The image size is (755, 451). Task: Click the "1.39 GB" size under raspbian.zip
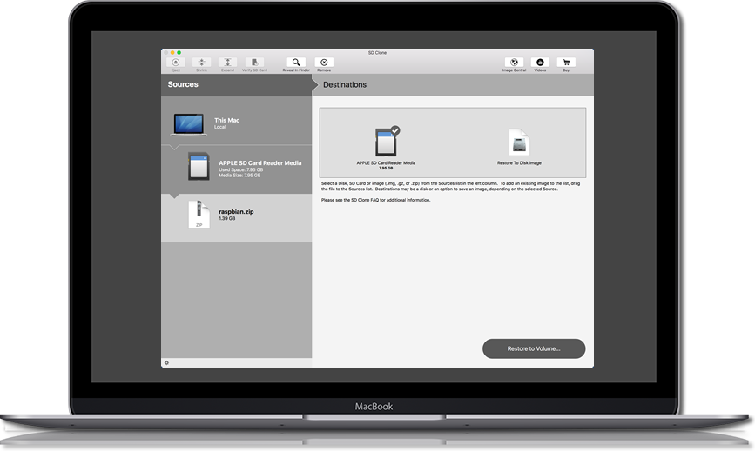[226, 218]
